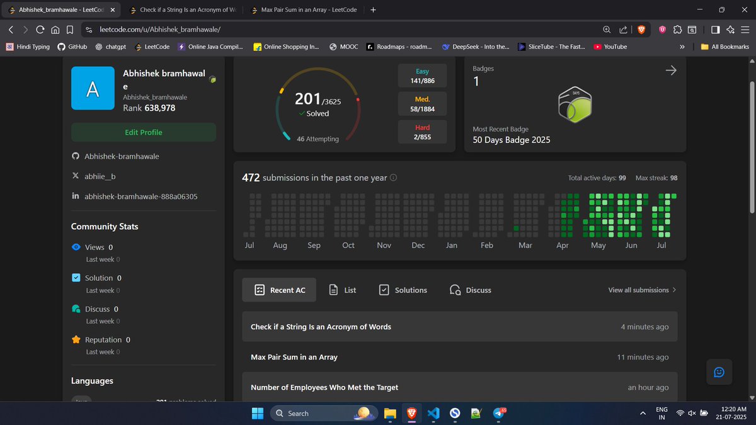756x425 pixels.
Task: Open Telegram from the taskbar
Action: coord(499,413)
